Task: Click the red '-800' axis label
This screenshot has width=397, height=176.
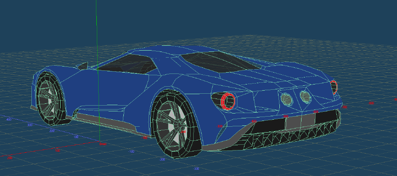Action: [371, 103]
